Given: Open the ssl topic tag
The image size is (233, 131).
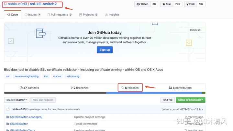Looking at the screenshot, I should (x=8, y=76).
